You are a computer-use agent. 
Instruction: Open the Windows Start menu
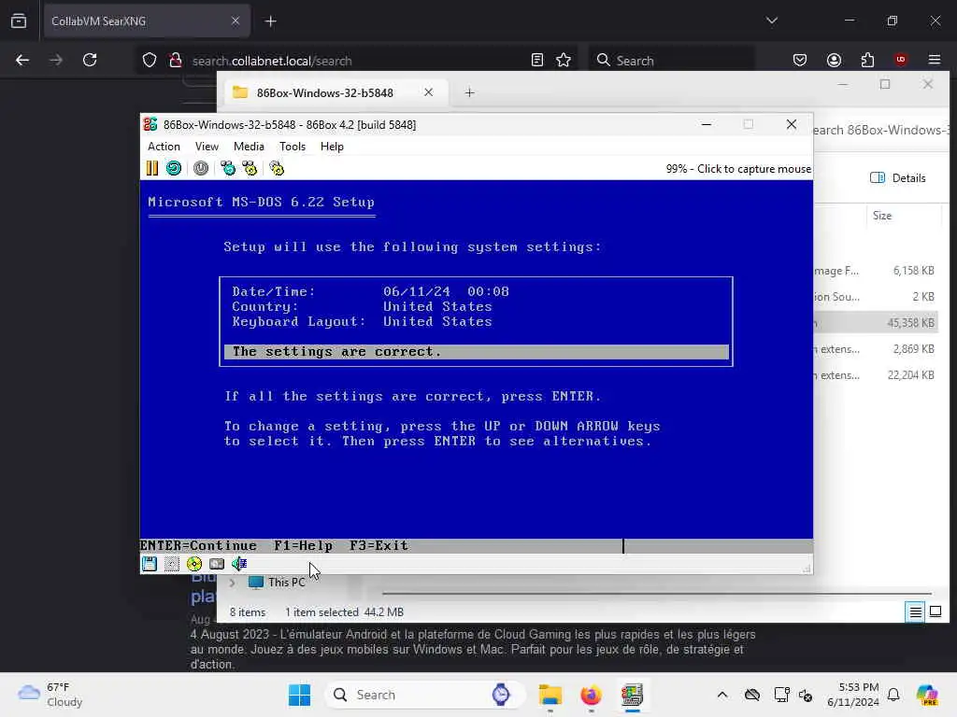coord(299,695)
